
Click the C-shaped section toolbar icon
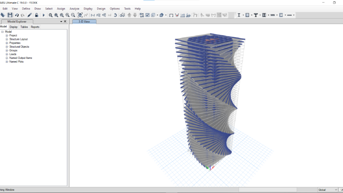coord(281,15)
